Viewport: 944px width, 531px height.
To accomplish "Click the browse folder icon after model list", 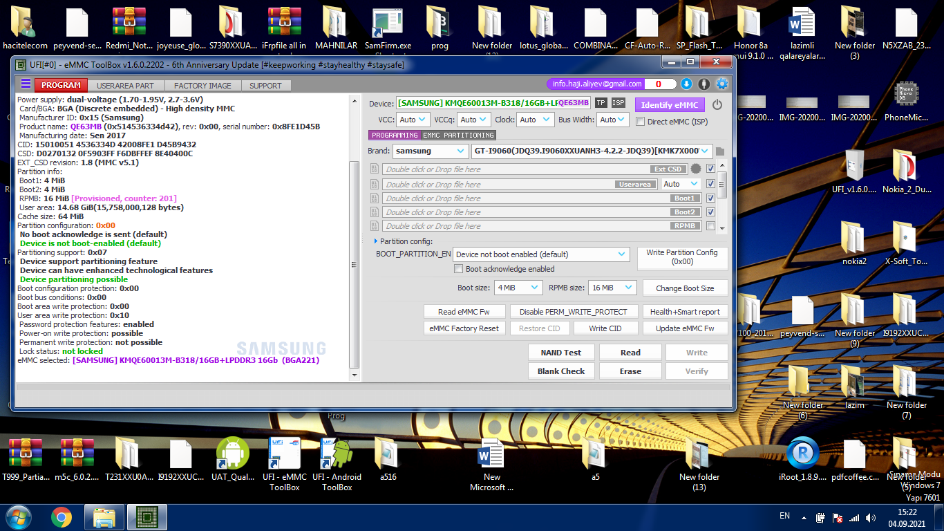I will tap(719, 151).
